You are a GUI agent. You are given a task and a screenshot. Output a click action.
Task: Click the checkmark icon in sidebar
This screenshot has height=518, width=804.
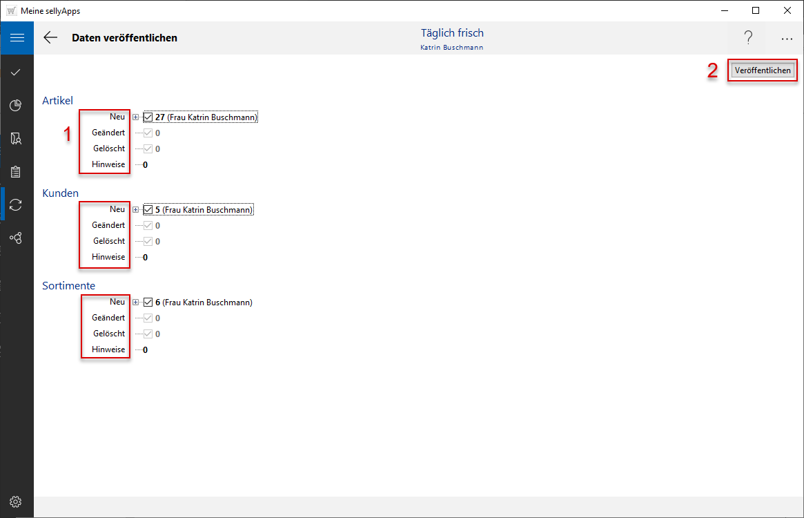[17, 72]
